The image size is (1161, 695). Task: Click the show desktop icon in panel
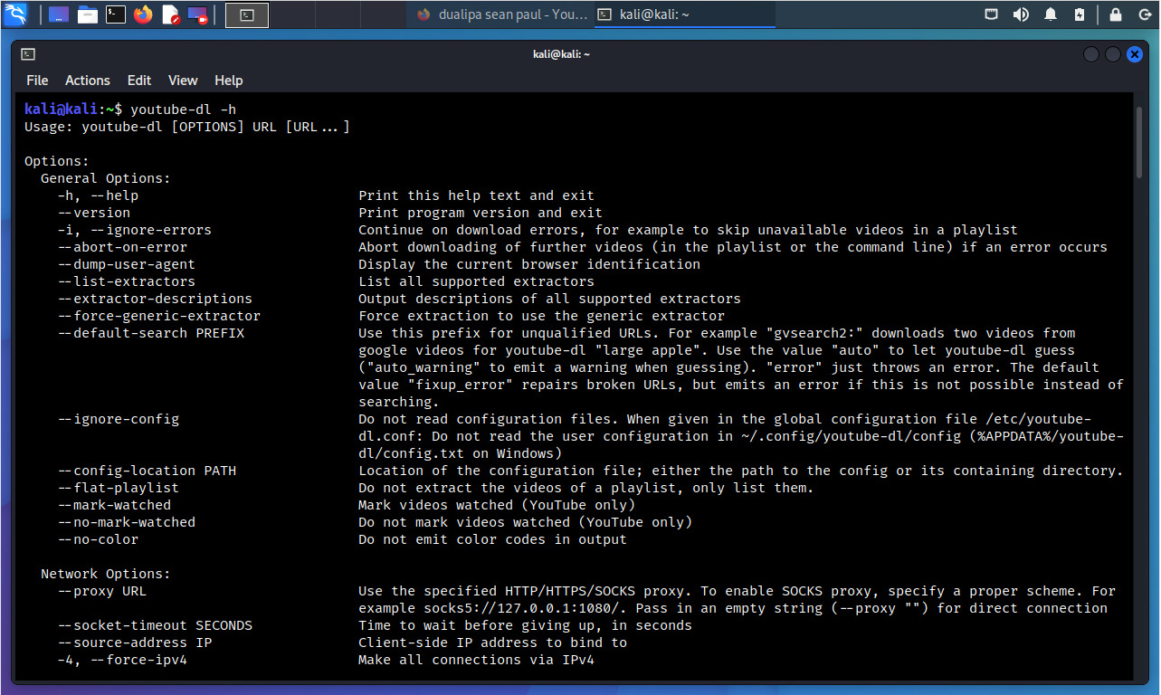point(59,14)
